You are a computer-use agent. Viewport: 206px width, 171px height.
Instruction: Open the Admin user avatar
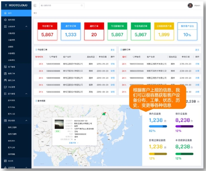click(x=190, y=5)
